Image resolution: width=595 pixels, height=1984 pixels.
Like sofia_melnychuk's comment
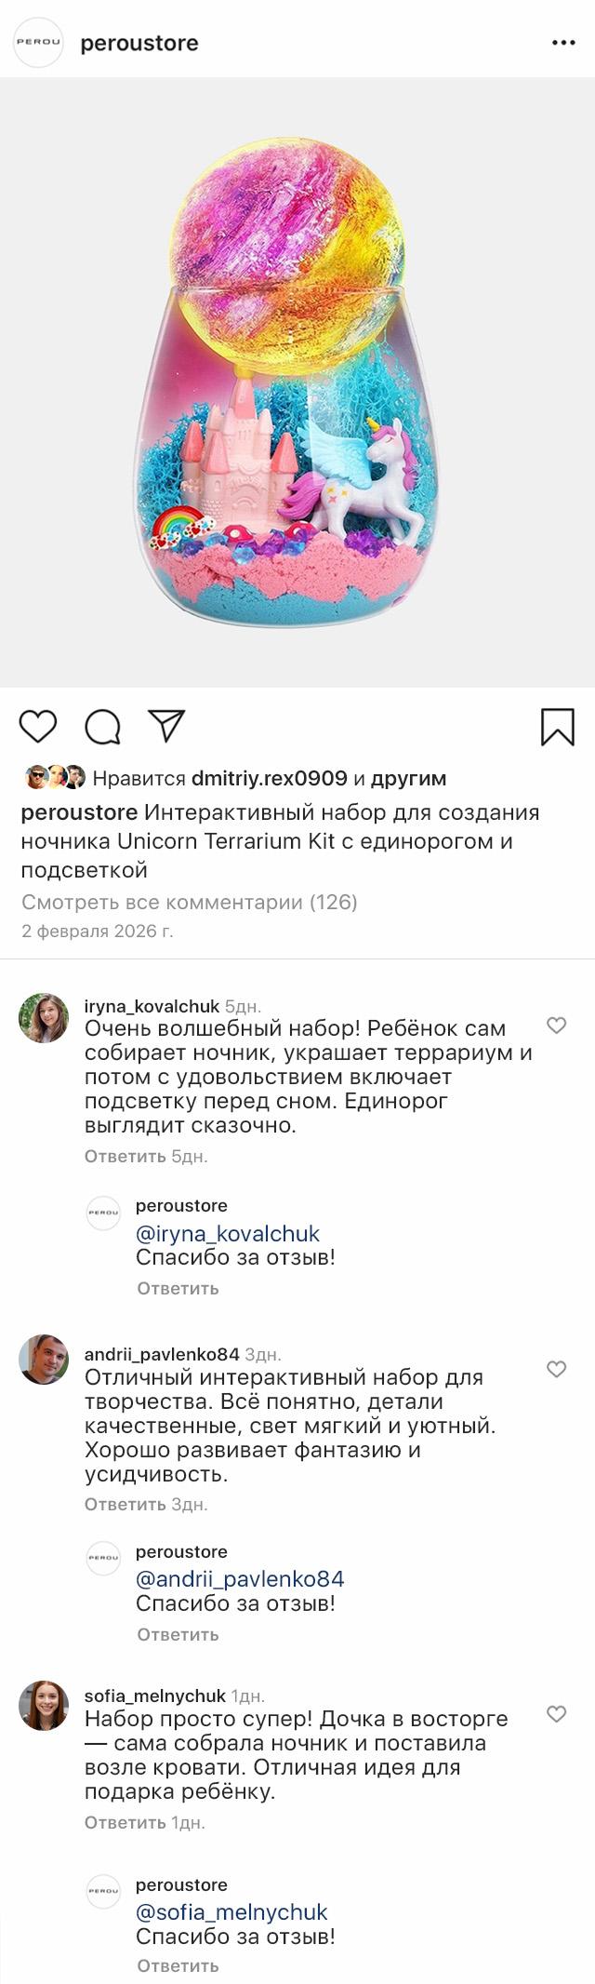point(556,1714)
